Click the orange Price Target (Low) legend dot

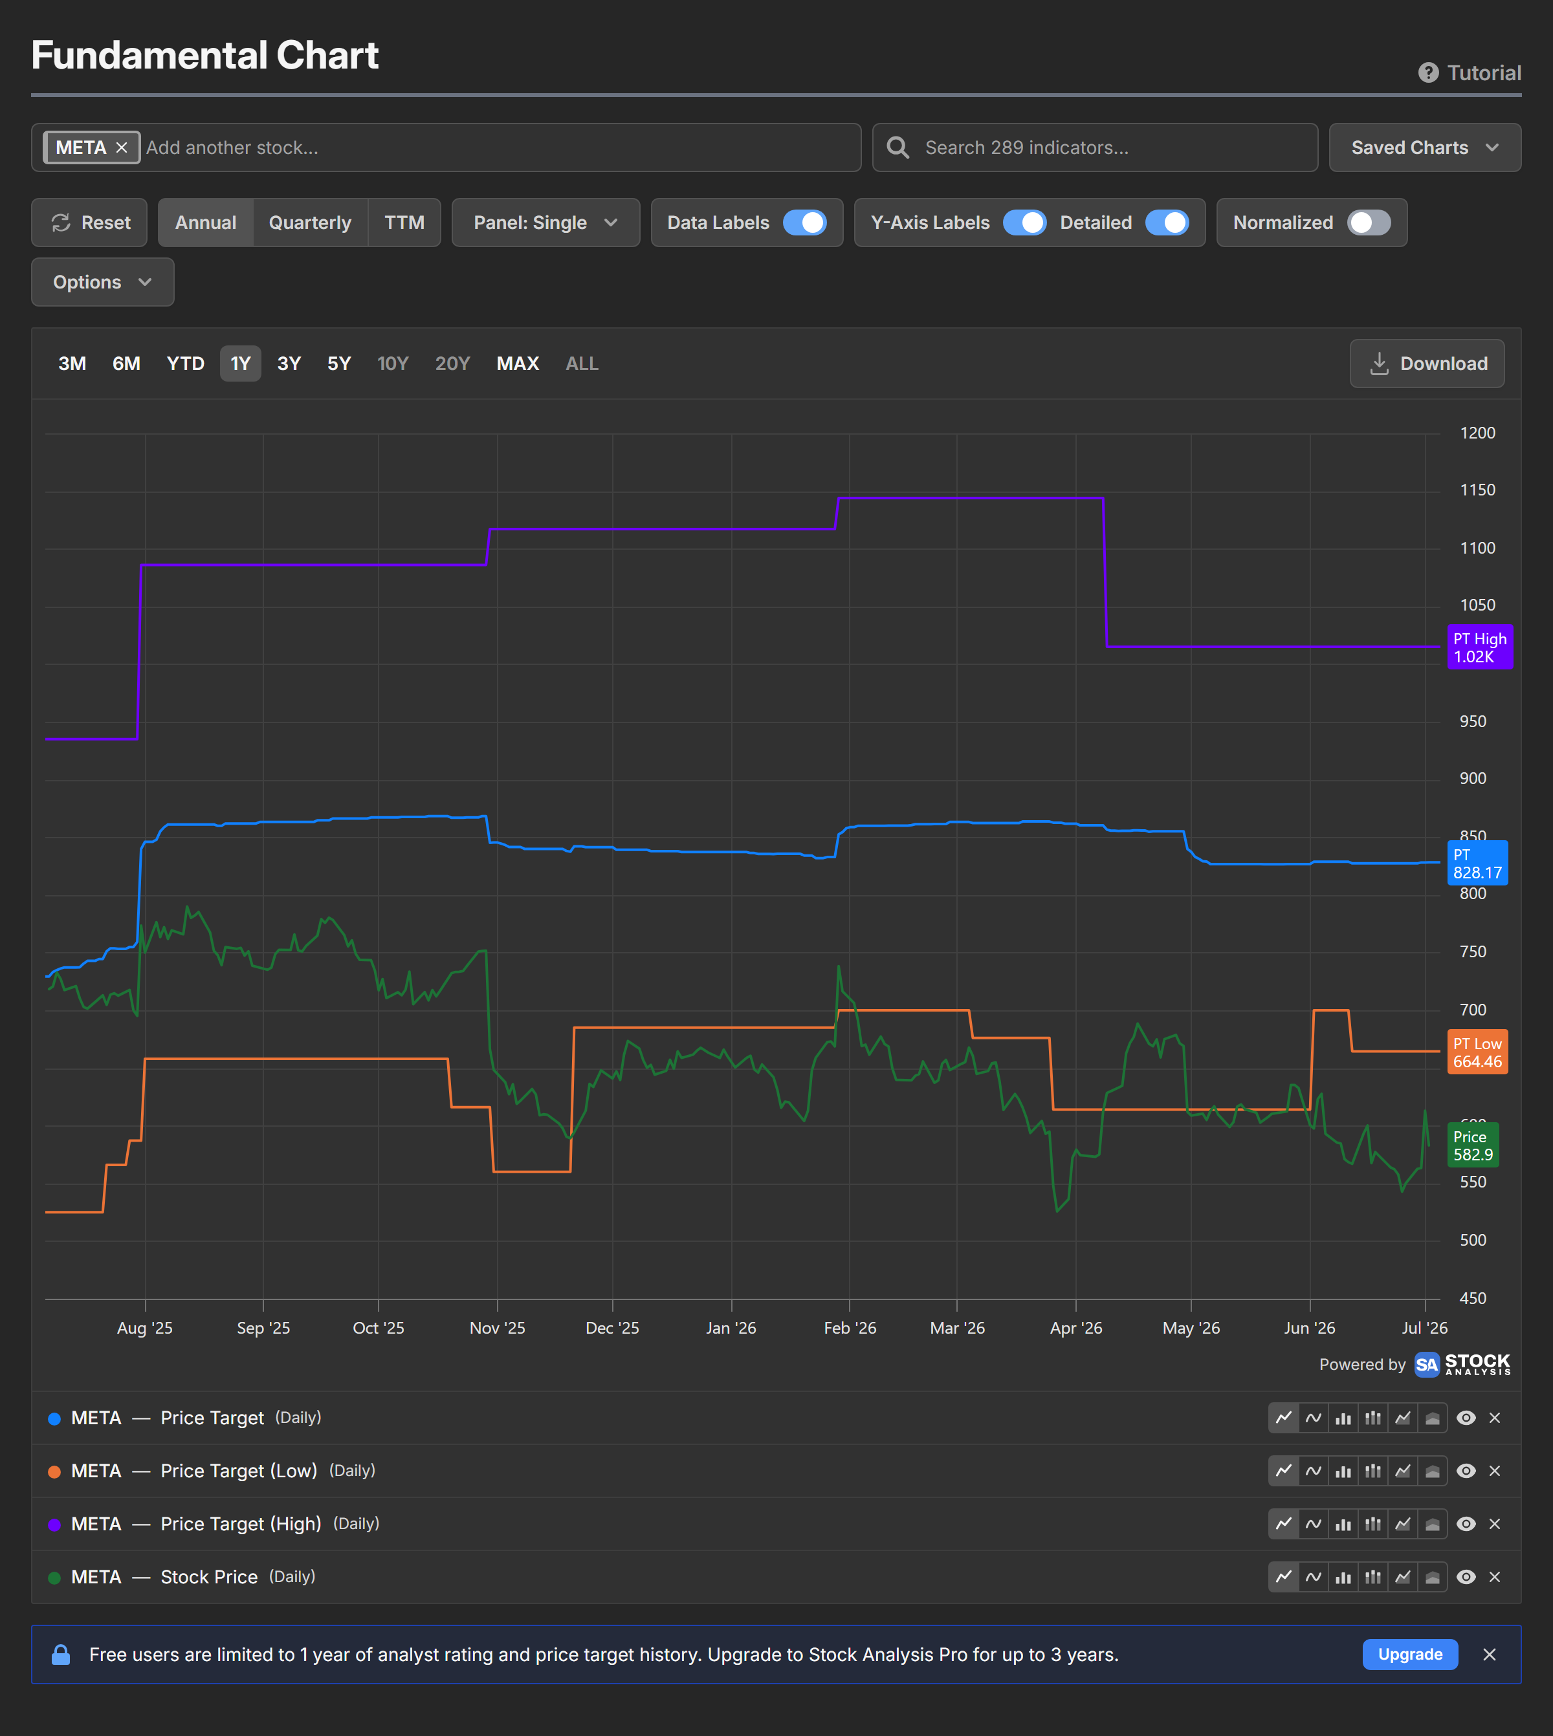(54, 1471)
